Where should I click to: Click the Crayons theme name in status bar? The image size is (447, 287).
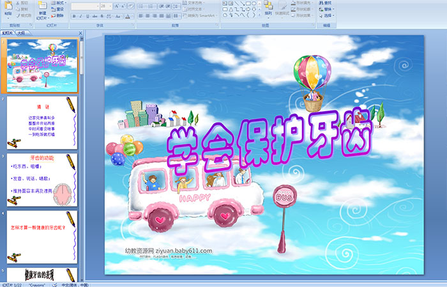(x=37, y=284)
